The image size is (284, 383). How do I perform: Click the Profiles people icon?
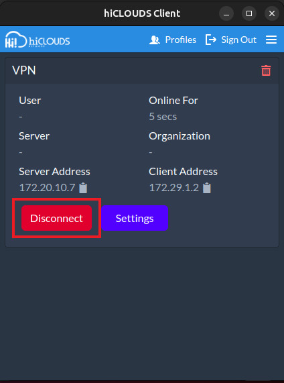coord(155,40)
